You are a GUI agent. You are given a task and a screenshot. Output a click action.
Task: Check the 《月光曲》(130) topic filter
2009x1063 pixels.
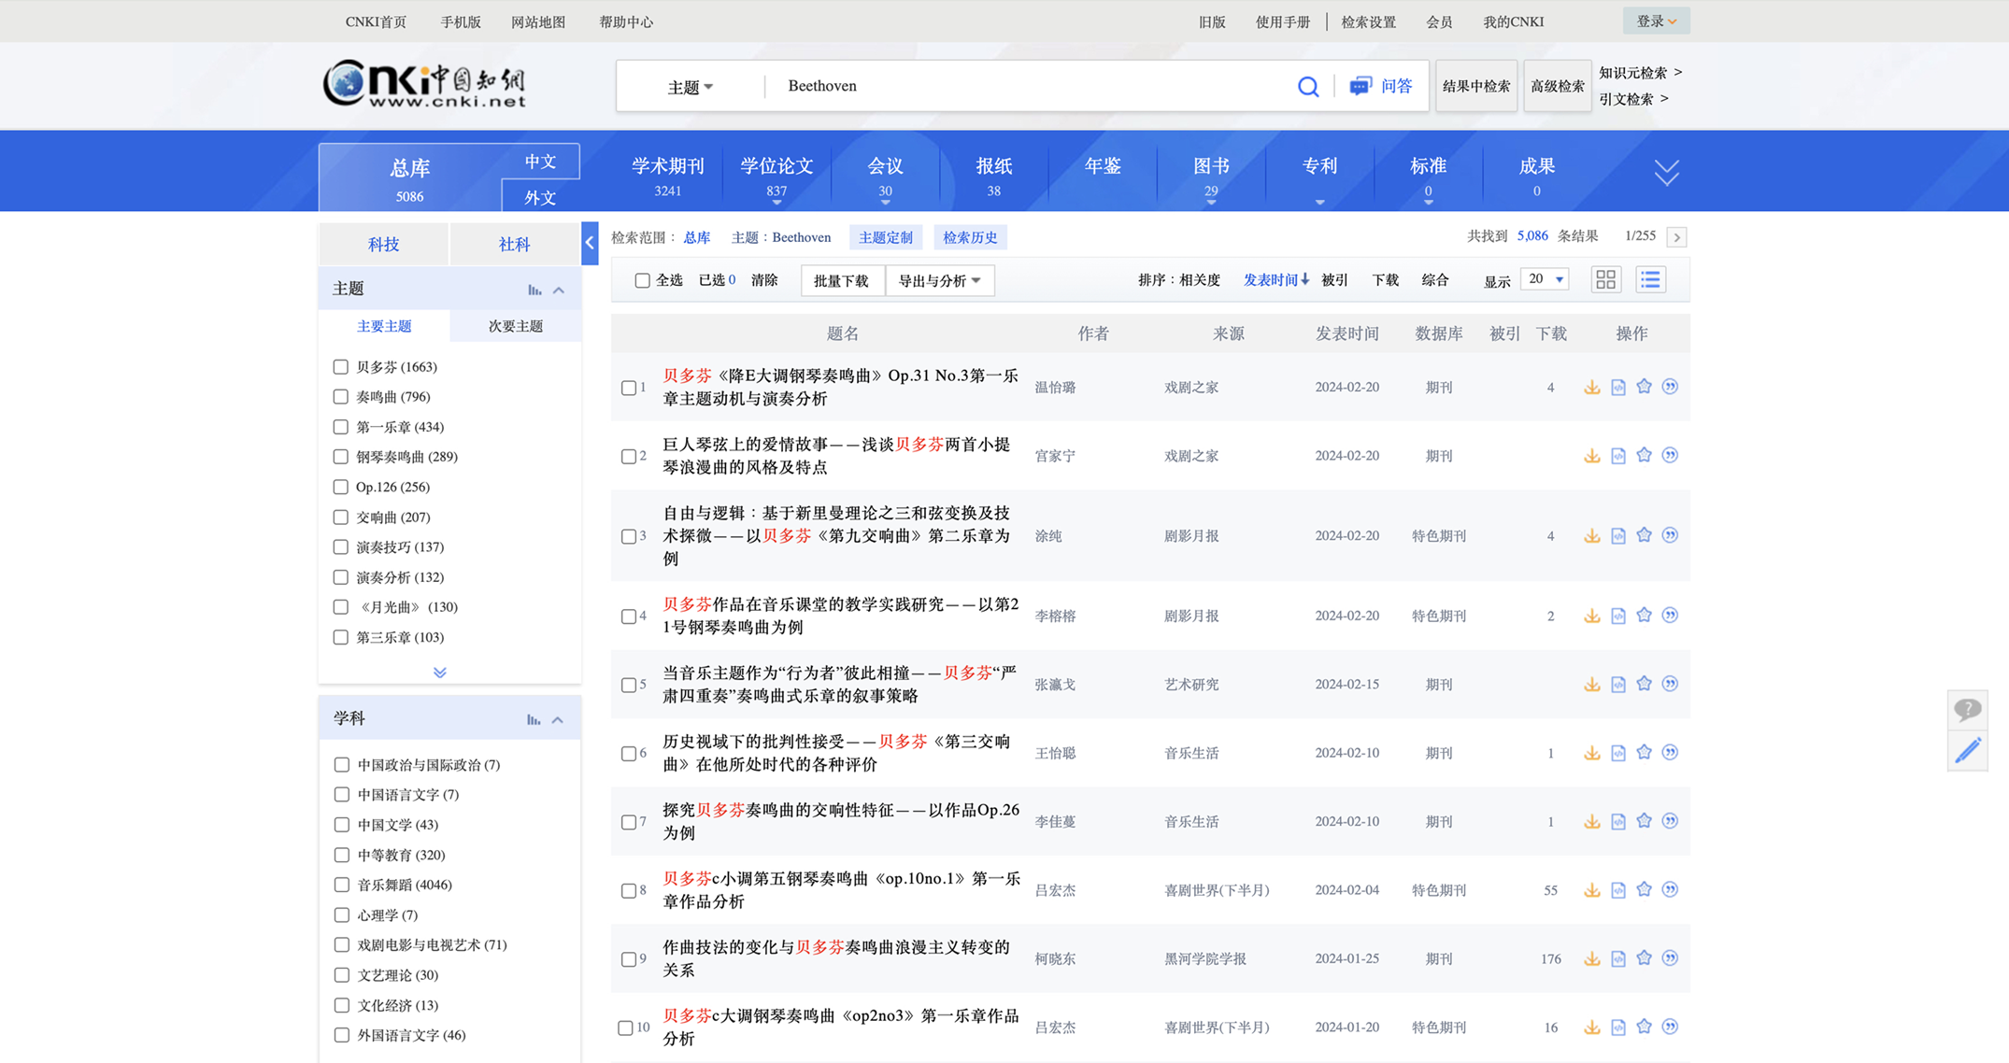tap(341, 607)
